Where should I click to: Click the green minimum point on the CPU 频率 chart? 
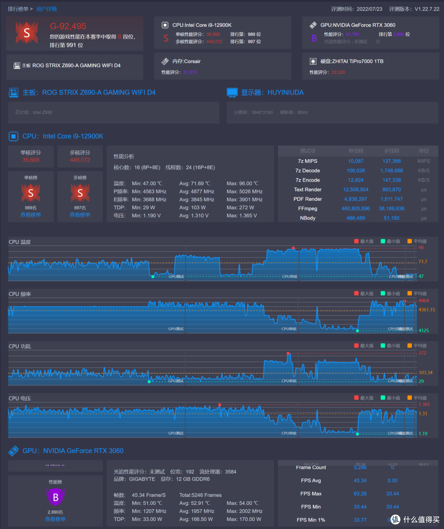coord(357,331)
